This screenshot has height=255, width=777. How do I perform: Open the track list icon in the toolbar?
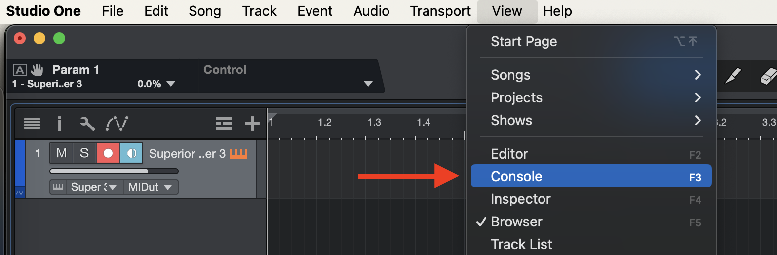click(32, 124)
